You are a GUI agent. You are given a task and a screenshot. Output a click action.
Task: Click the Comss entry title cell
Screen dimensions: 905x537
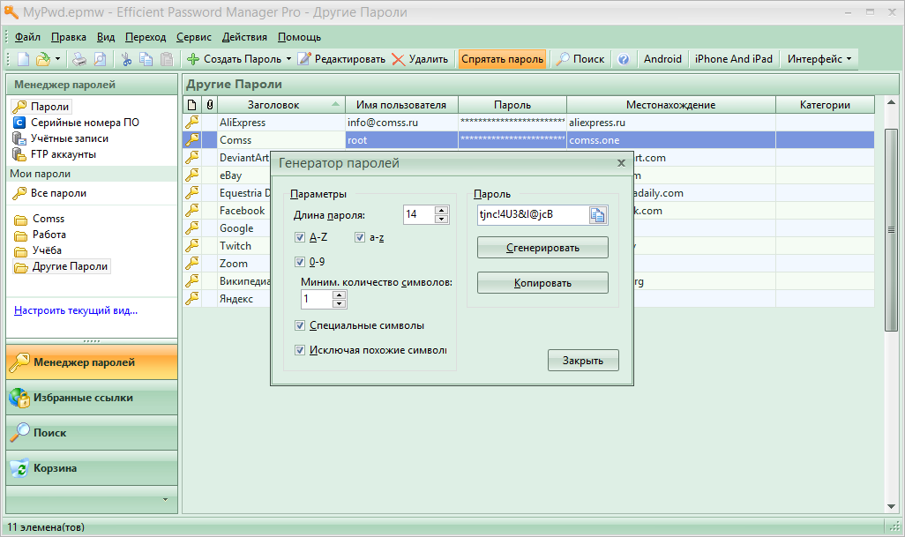pos(280,140)
